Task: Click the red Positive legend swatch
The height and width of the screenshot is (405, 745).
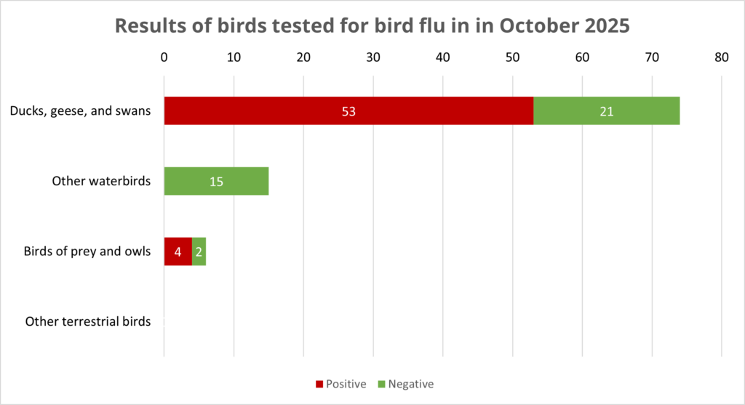Action: pyautogui.click(x=319, y=384)
